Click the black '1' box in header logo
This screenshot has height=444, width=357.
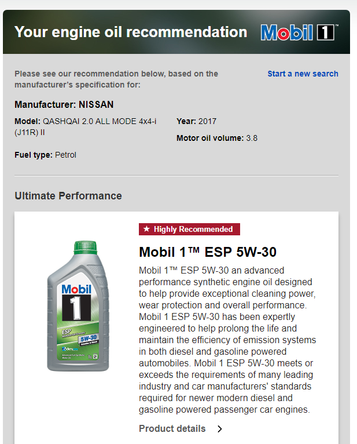coord(326,32)
